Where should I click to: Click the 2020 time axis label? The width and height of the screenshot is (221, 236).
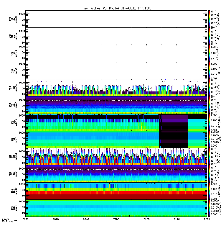(56, 219)
